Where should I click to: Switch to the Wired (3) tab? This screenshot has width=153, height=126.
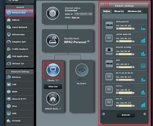tap(119, 11)
